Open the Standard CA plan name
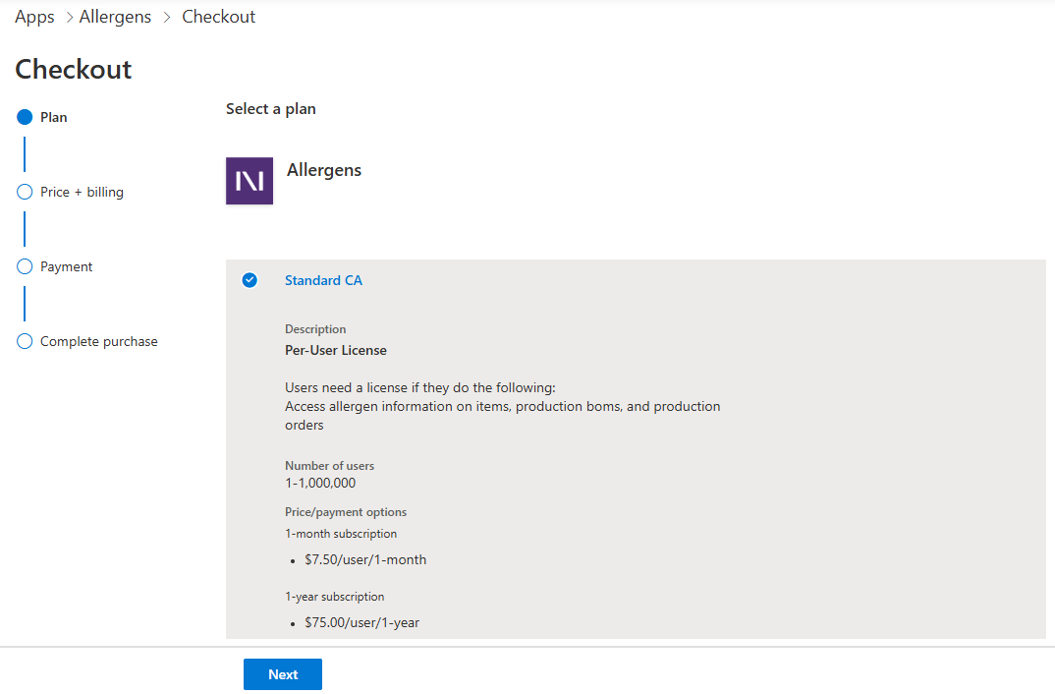The image size is (1055, 694). 323,280
